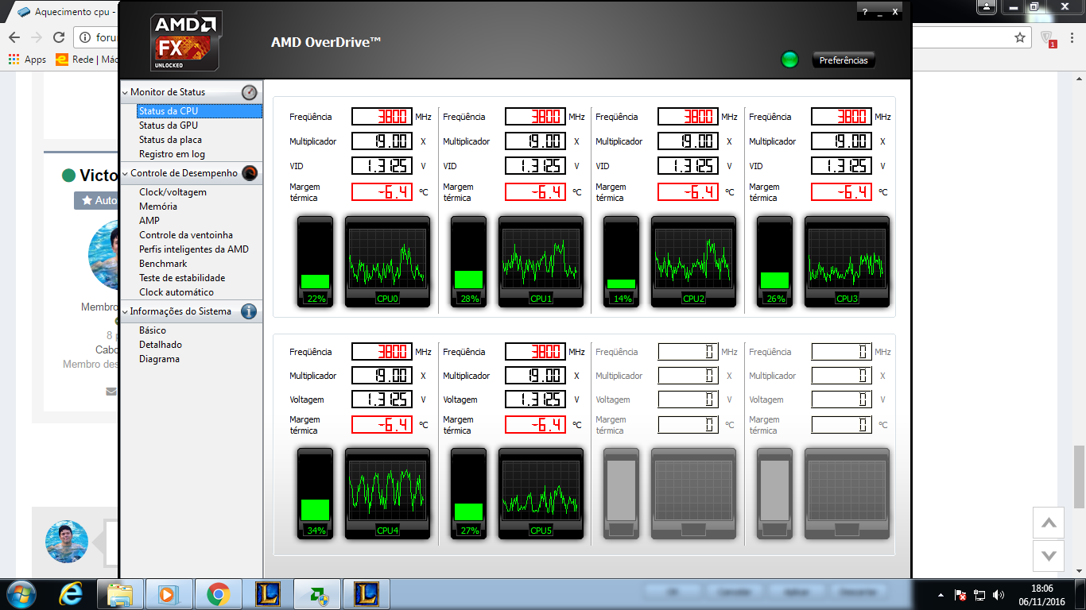Screen dimensions: 1086x610
Task: Click CPU0 usage graph
Action: click(x=387, y=261)
